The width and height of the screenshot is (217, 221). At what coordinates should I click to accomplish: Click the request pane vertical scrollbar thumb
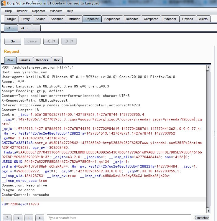click(x=208, y=139)
